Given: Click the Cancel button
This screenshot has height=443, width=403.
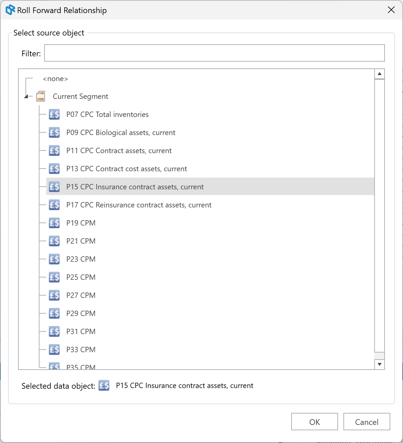Looking at the screenshot, I should click(367, 422).
